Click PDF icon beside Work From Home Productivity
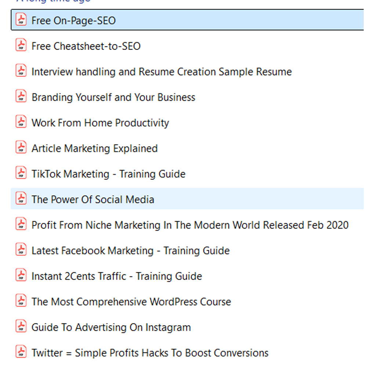Viewport: 367px width, 367px height. (21, 122)
